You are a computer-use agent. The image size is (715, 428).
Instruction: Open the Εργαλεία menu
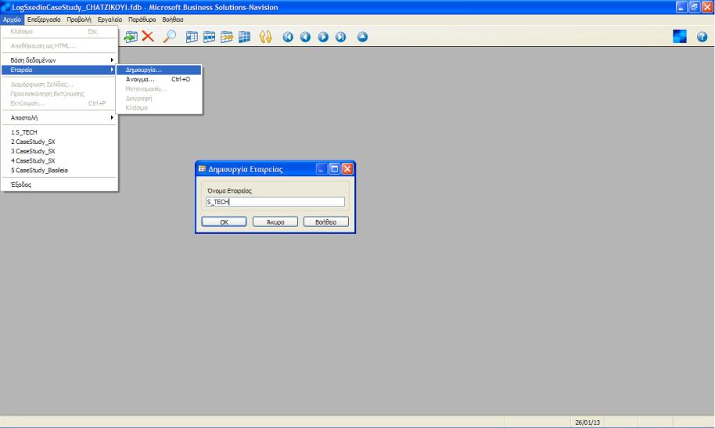point(110,20)
